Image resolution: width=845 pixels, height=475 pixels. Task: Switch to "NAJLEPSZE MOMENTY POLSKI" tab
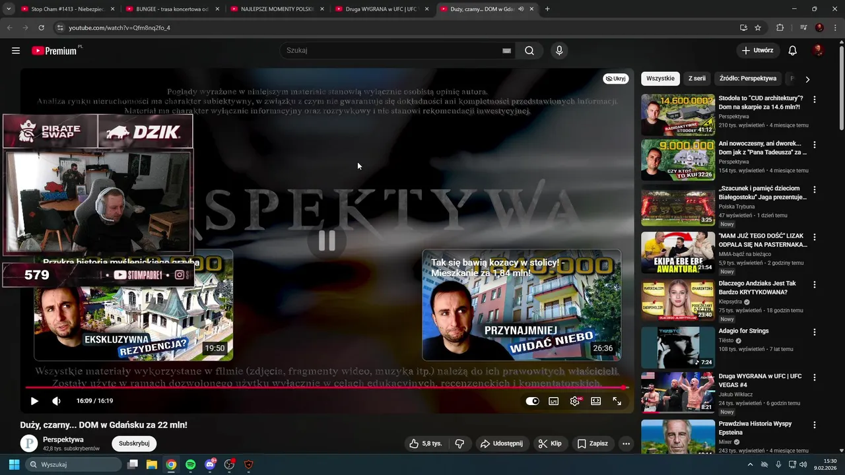[277, 9]
